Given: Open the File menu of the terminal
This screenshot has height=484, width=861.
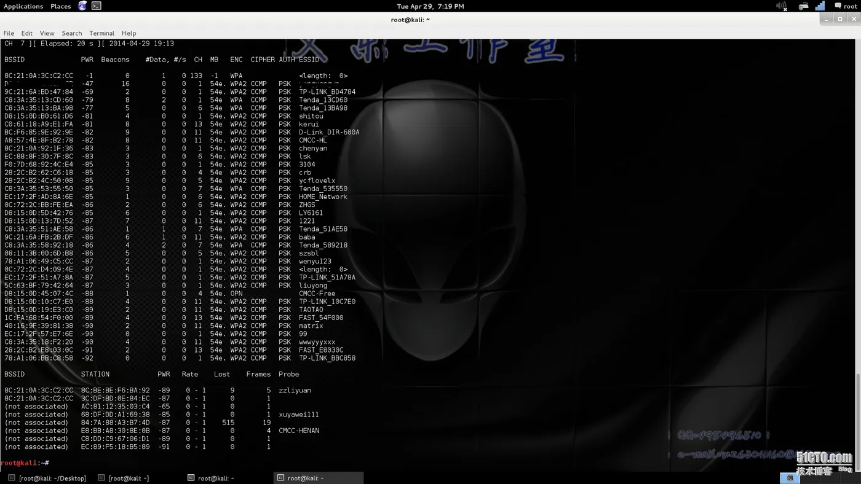Looking at the screenshot, I should [9, 33].
